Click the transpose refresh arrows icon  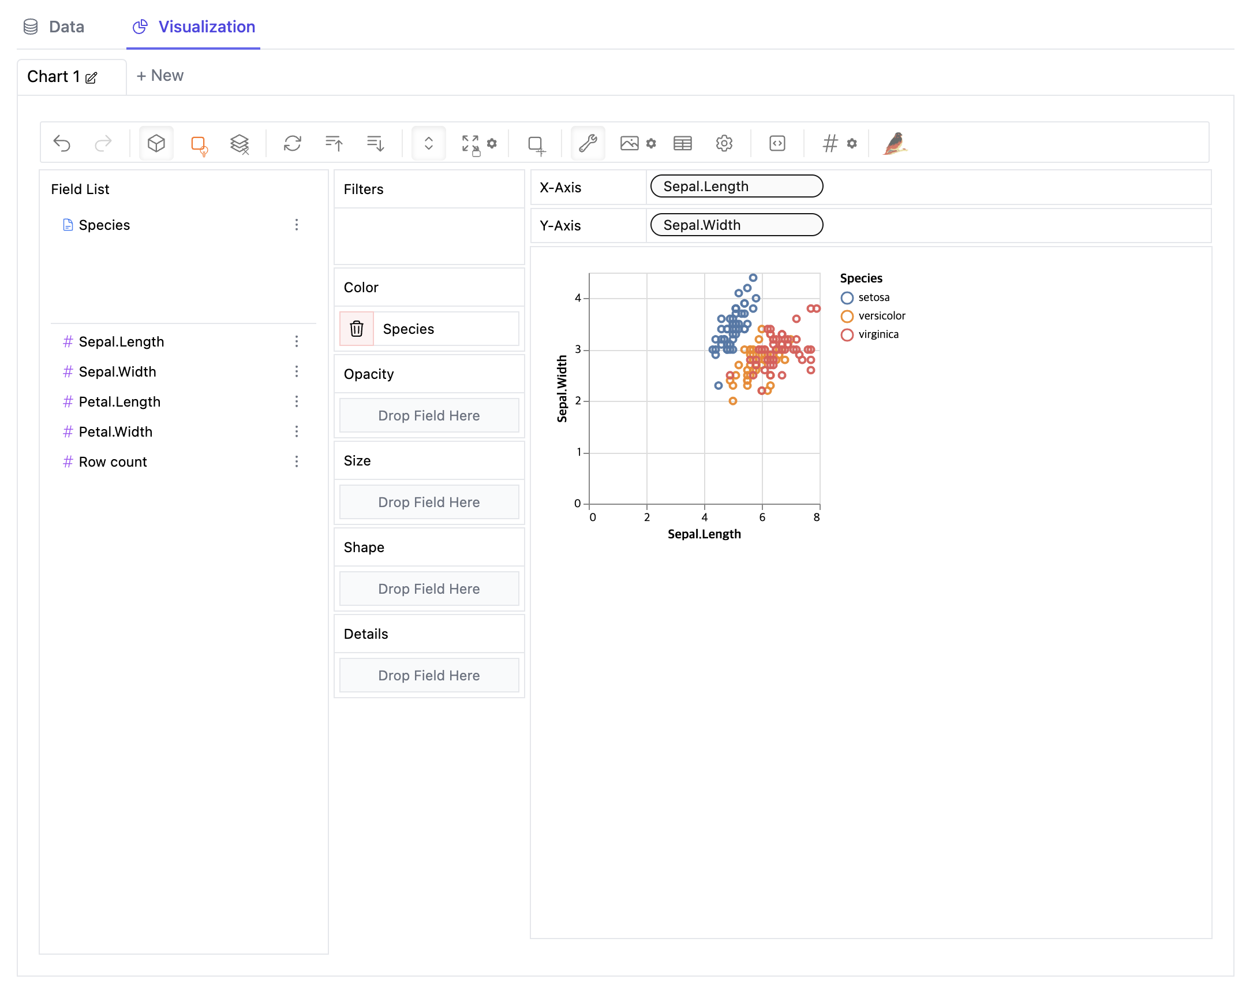[293, 143]
